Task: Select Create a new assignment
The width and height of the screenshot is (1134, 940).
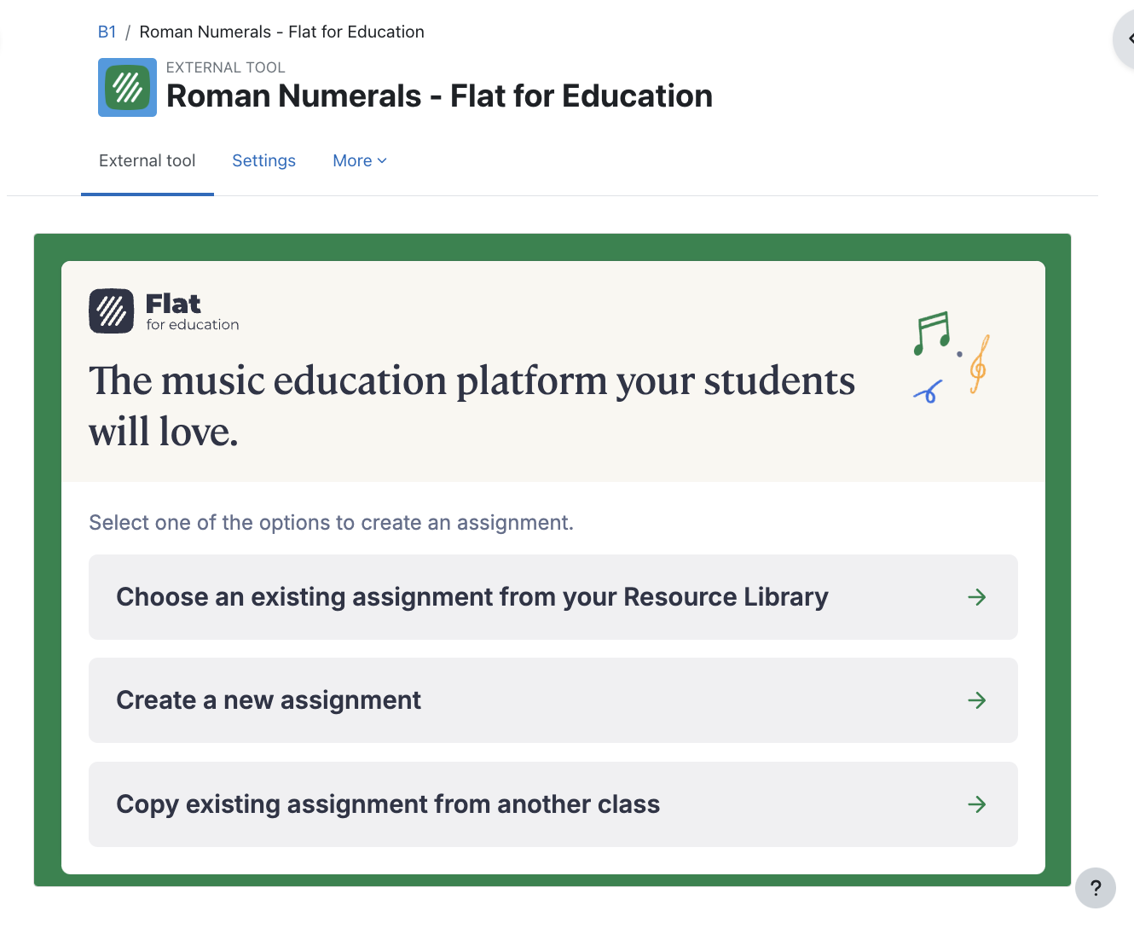Action: 269,700
